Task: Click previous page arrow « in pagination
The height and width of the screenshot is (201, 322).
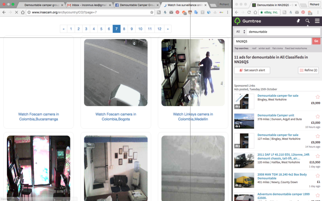Action: tap(64, 29)
